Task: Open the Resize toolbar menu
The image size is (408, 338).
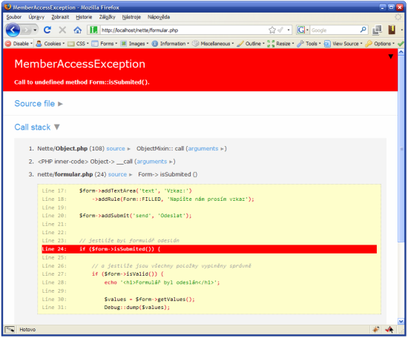Action: (x=280, y=44)
